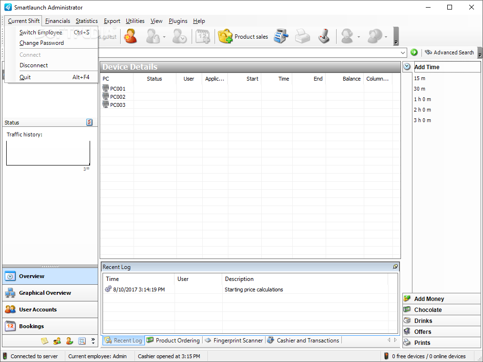Open dropdown arrow next to headset user icon

359,37
